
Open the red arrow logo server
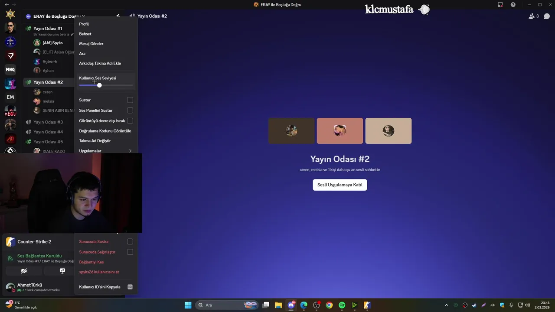(x=10, y=55)
